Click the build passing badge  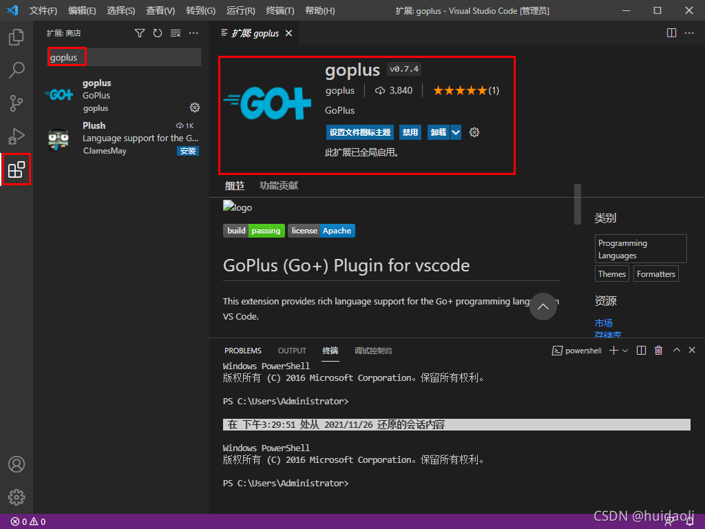click(254, 231)
